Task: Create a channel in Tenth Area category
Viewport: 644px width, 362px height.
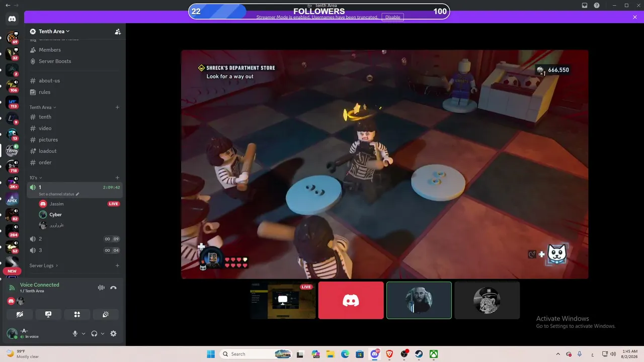Action: [117, 107]
